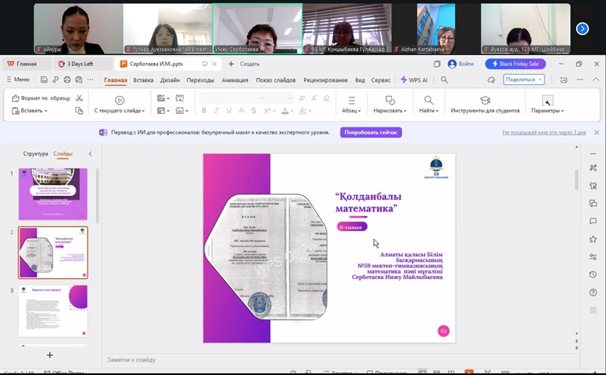
Task: Open the Design ribbon tab
Action: 170,79
